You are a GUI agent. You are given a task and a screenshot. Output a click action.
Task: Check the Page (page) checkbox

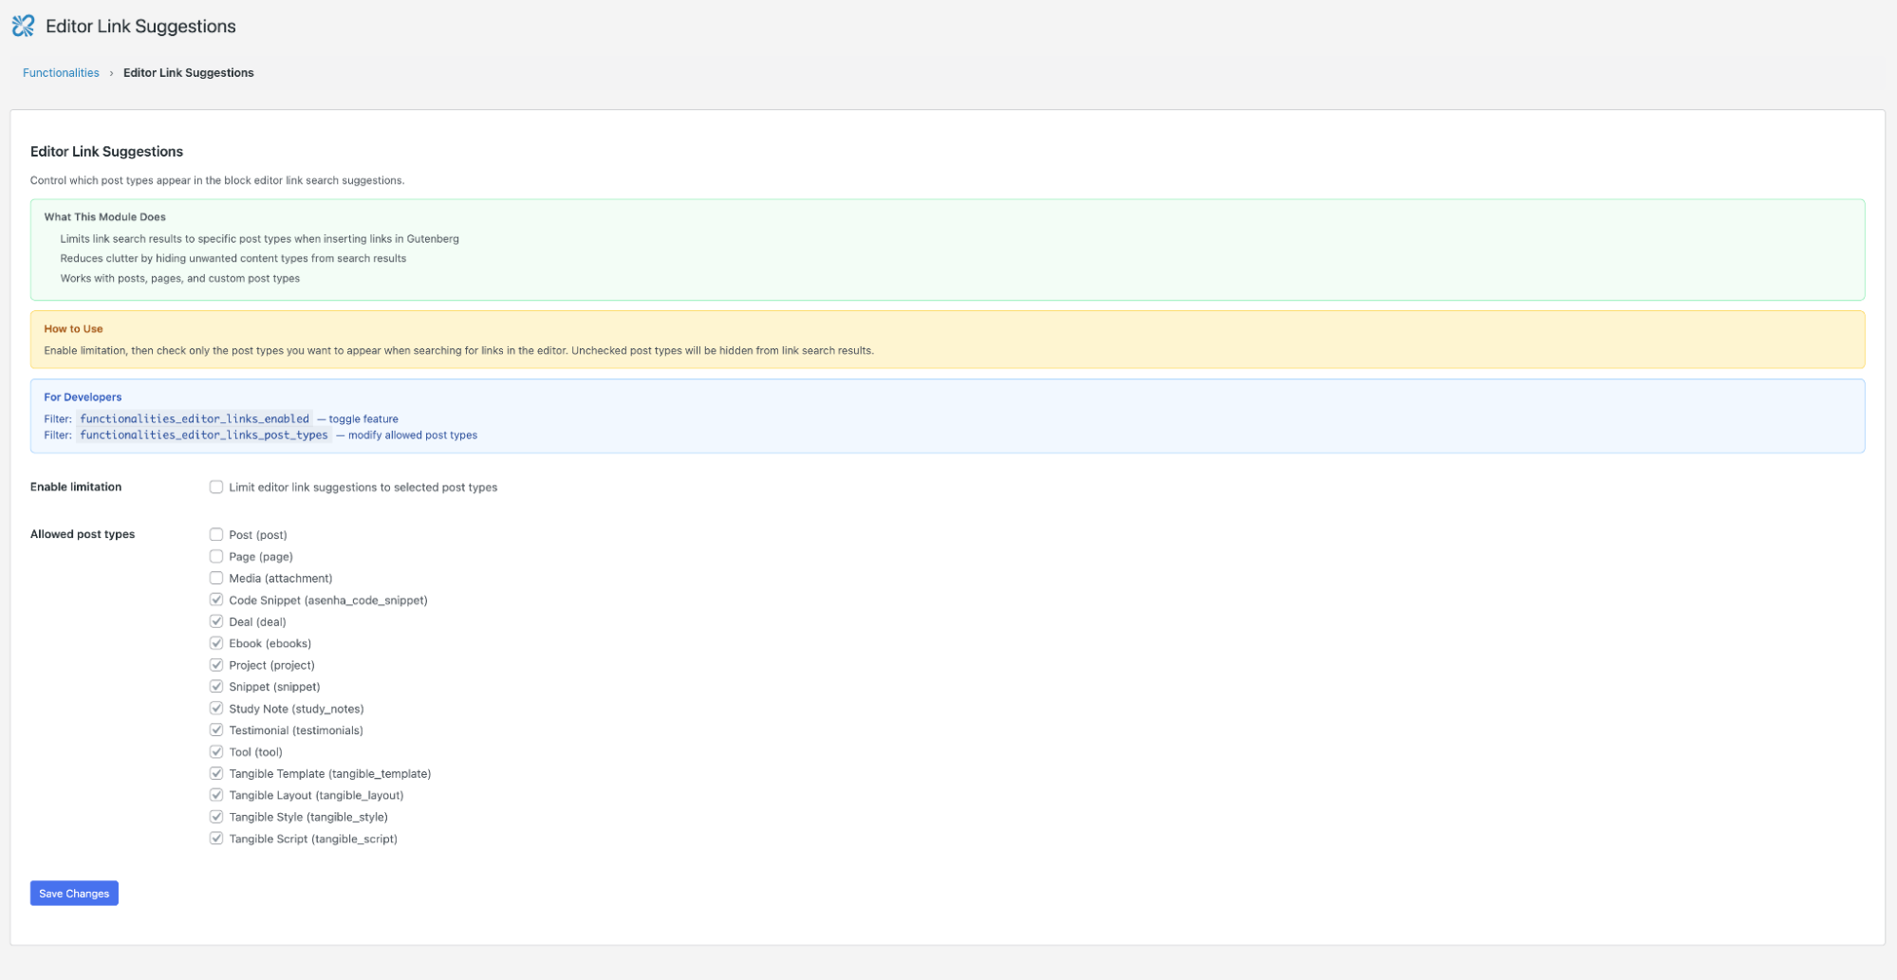point(216,556)
